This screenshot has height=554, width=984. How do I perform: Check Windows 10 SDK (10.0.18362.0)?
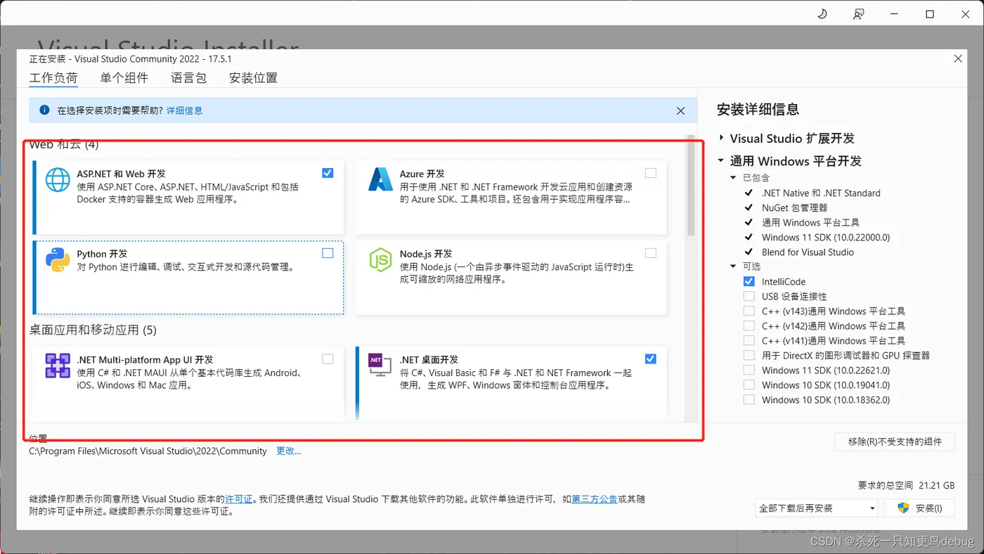pyautogui.click(x=749, y=399)
